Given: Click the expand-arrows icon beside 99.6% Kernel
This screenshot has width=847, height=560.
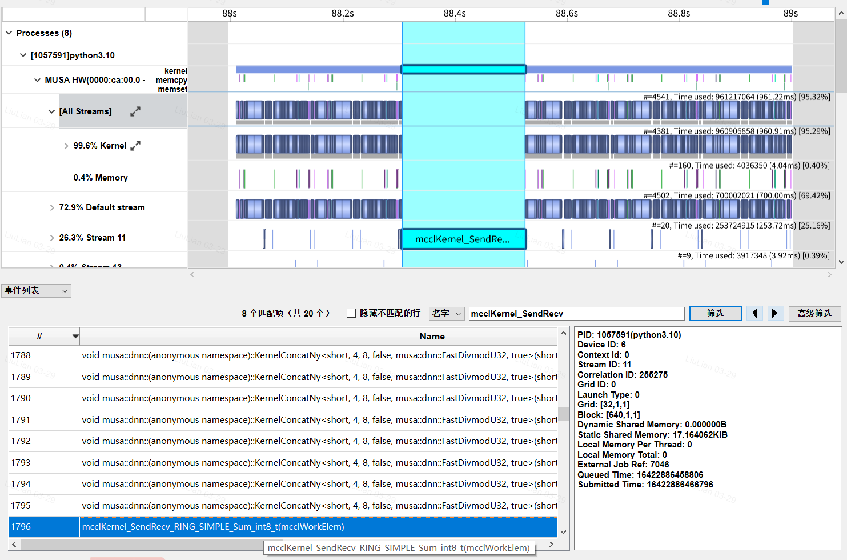Looking at the screenshot, I should 135,146.
